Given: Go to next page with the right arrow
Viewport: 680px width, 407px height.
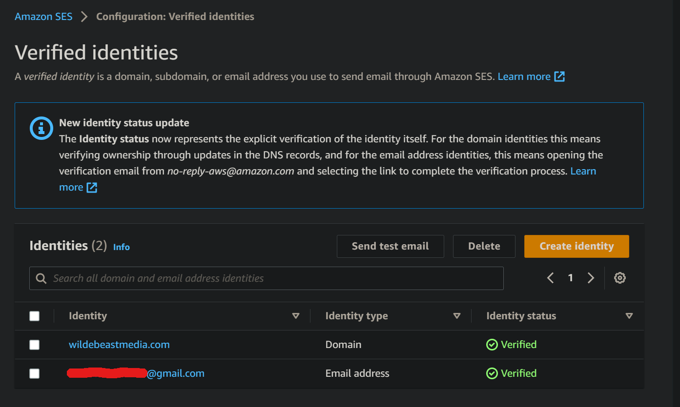Looking at the screenshot, I should point(591,277).
